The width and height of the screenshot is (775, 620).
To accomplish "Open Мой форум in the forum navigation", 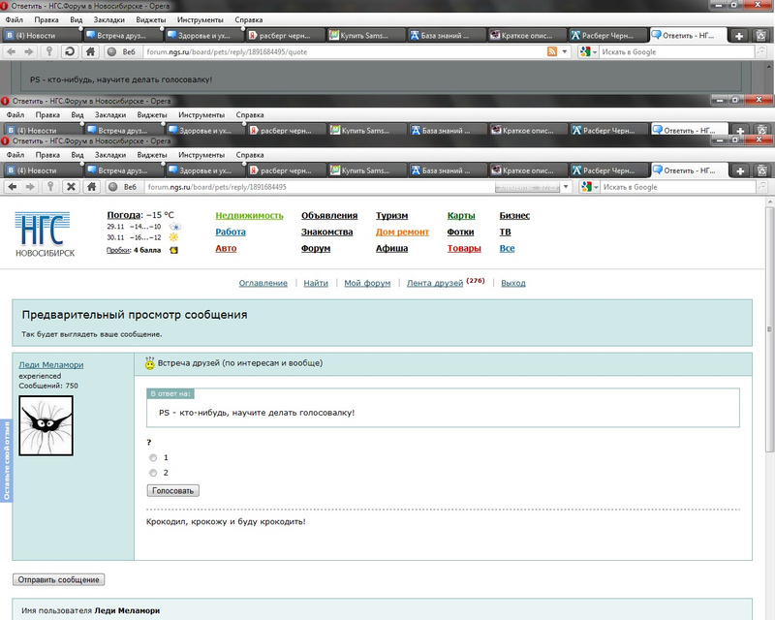I will pos(367,283).
